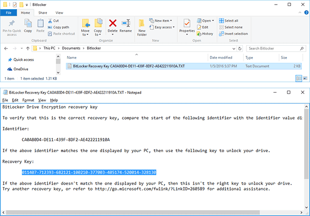Click Documents in address path
Viewport: 310px width, 216px height.
click(71, 48)
